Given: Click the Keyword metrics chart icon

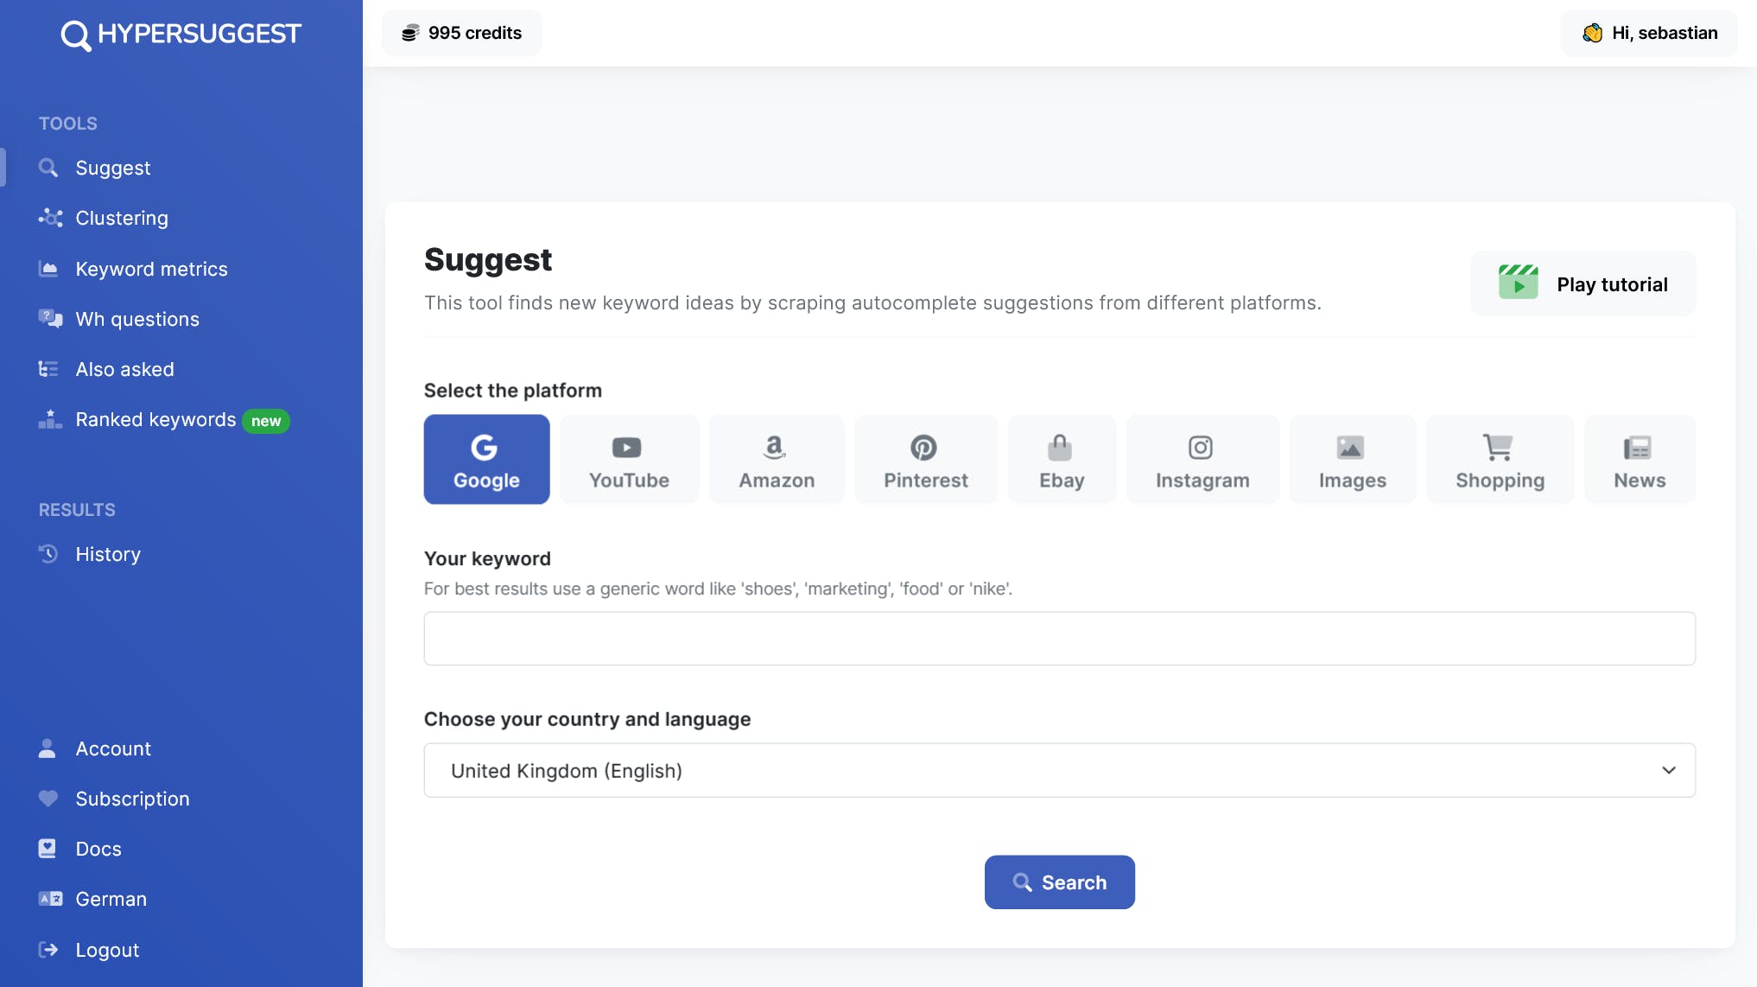Looking at the screenshot, I should 48,269.
